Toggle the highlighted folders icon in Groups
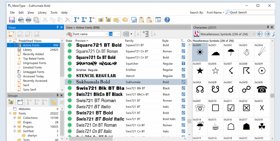 53,102
